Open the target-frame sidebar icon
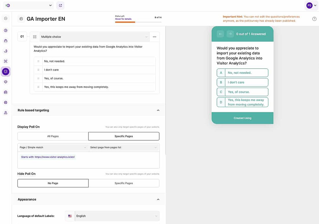This screenshot has width=319, height=224. coord(6,61)
